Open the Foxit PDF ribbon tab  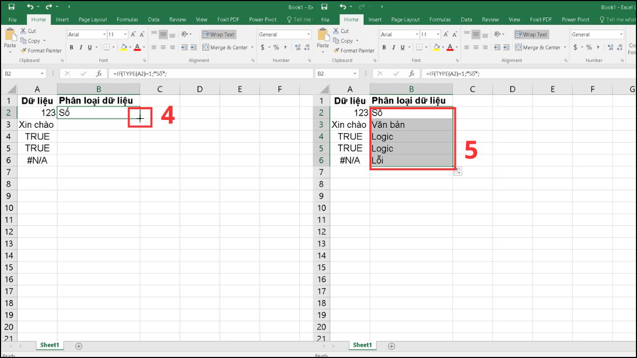(227, 19)
